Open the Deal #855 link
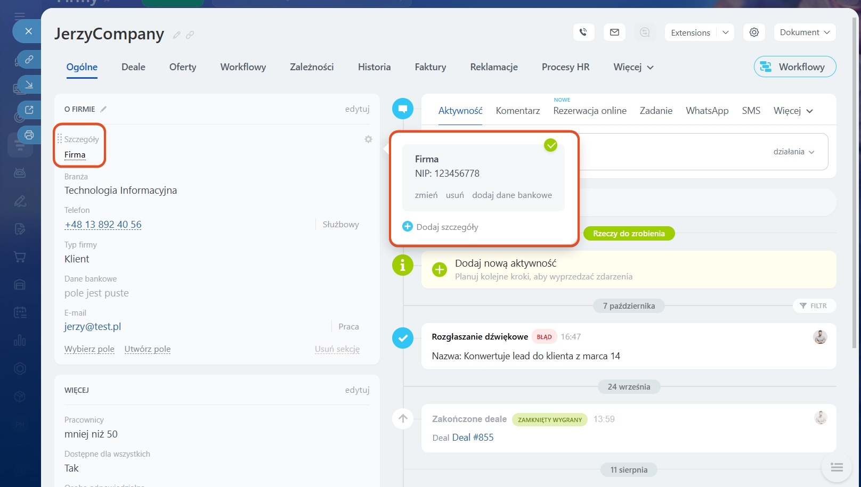861x487 pixels. (473, 438)
